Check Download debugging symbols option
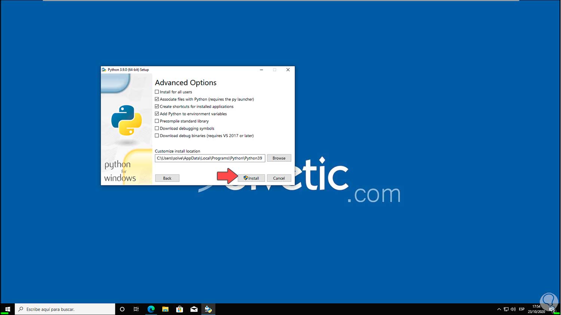The height and width of the screenshot is (315, 561). coord(157,128)
